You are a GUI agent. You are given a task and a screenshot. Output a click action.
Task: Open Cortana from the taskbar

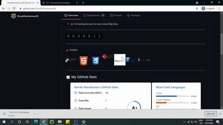(x=20, y=122)
